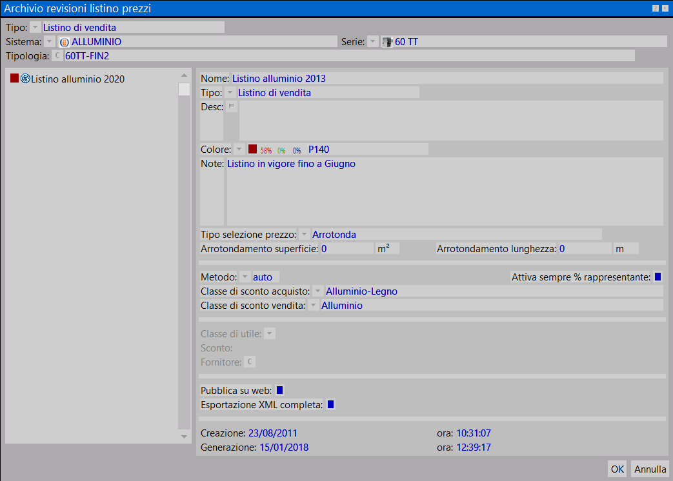673x481 pixels.
Task: Click the color code P140
Action: point(319,150)
